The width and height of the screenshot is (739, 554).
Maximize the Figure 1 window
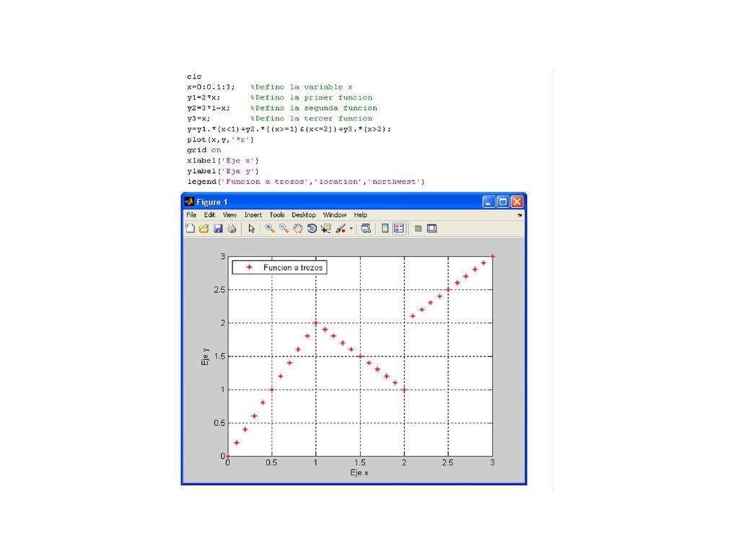click(x=503, y=202)
